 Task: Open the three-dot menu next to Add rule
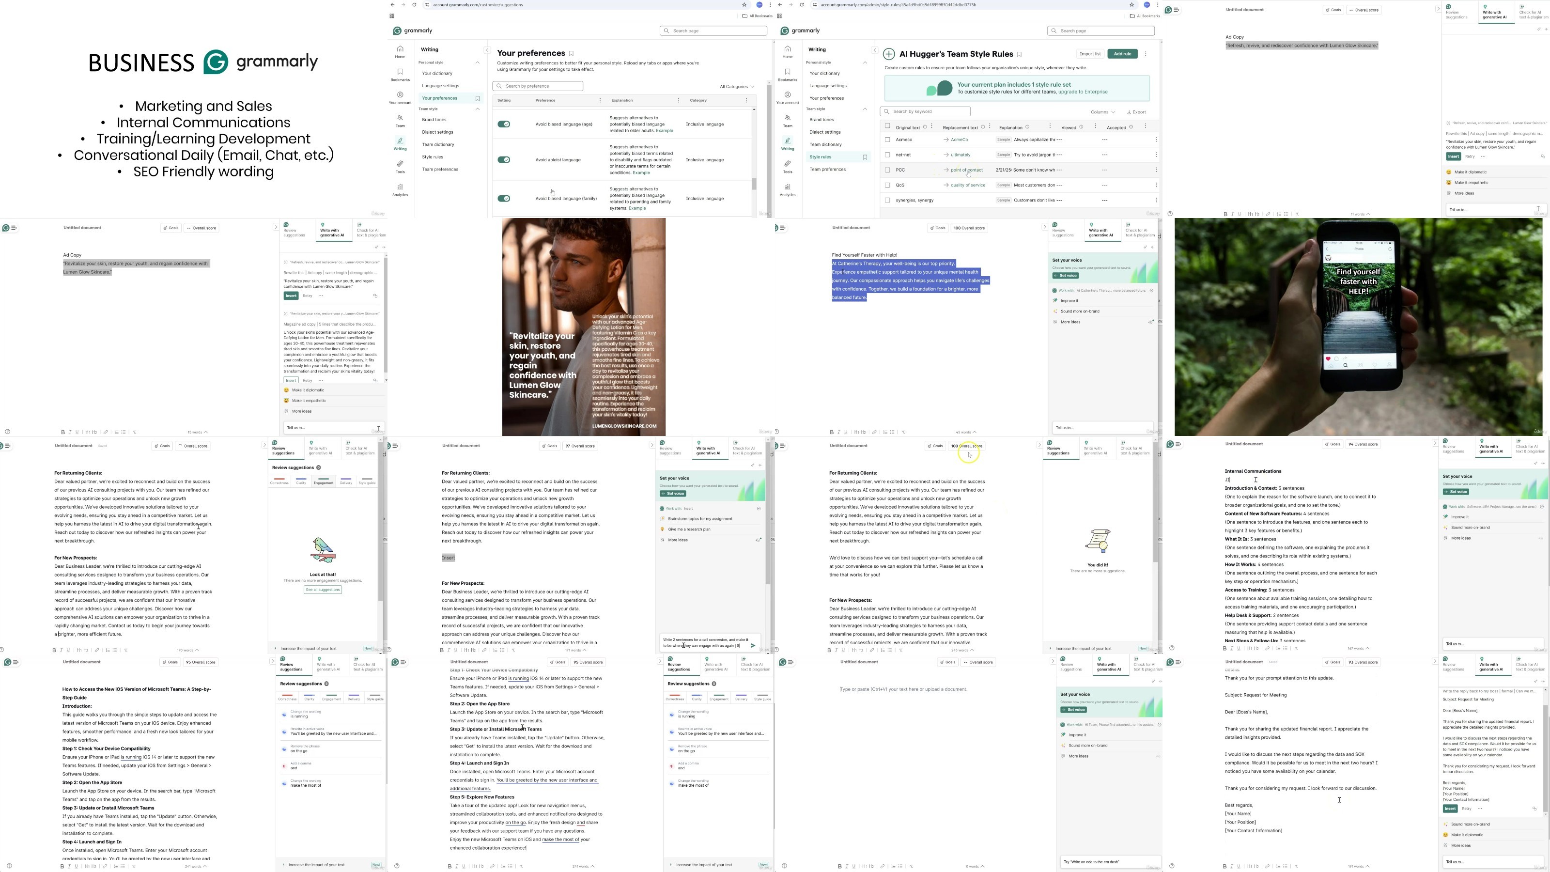(1146, 54)
